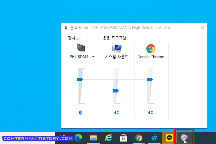Screen dimensions: 216x144
Task: Click the volume mixer taskbar speaker icon
Action: tap(184, 138)
